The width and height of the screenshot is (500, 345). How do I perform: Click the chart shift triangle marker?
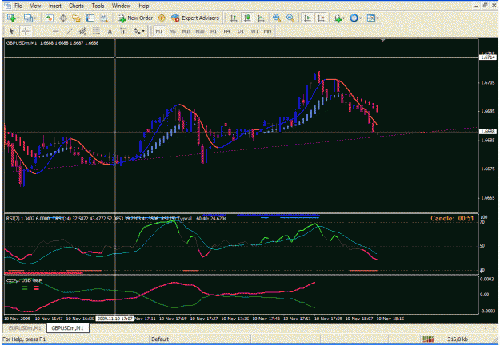(382, 41)
